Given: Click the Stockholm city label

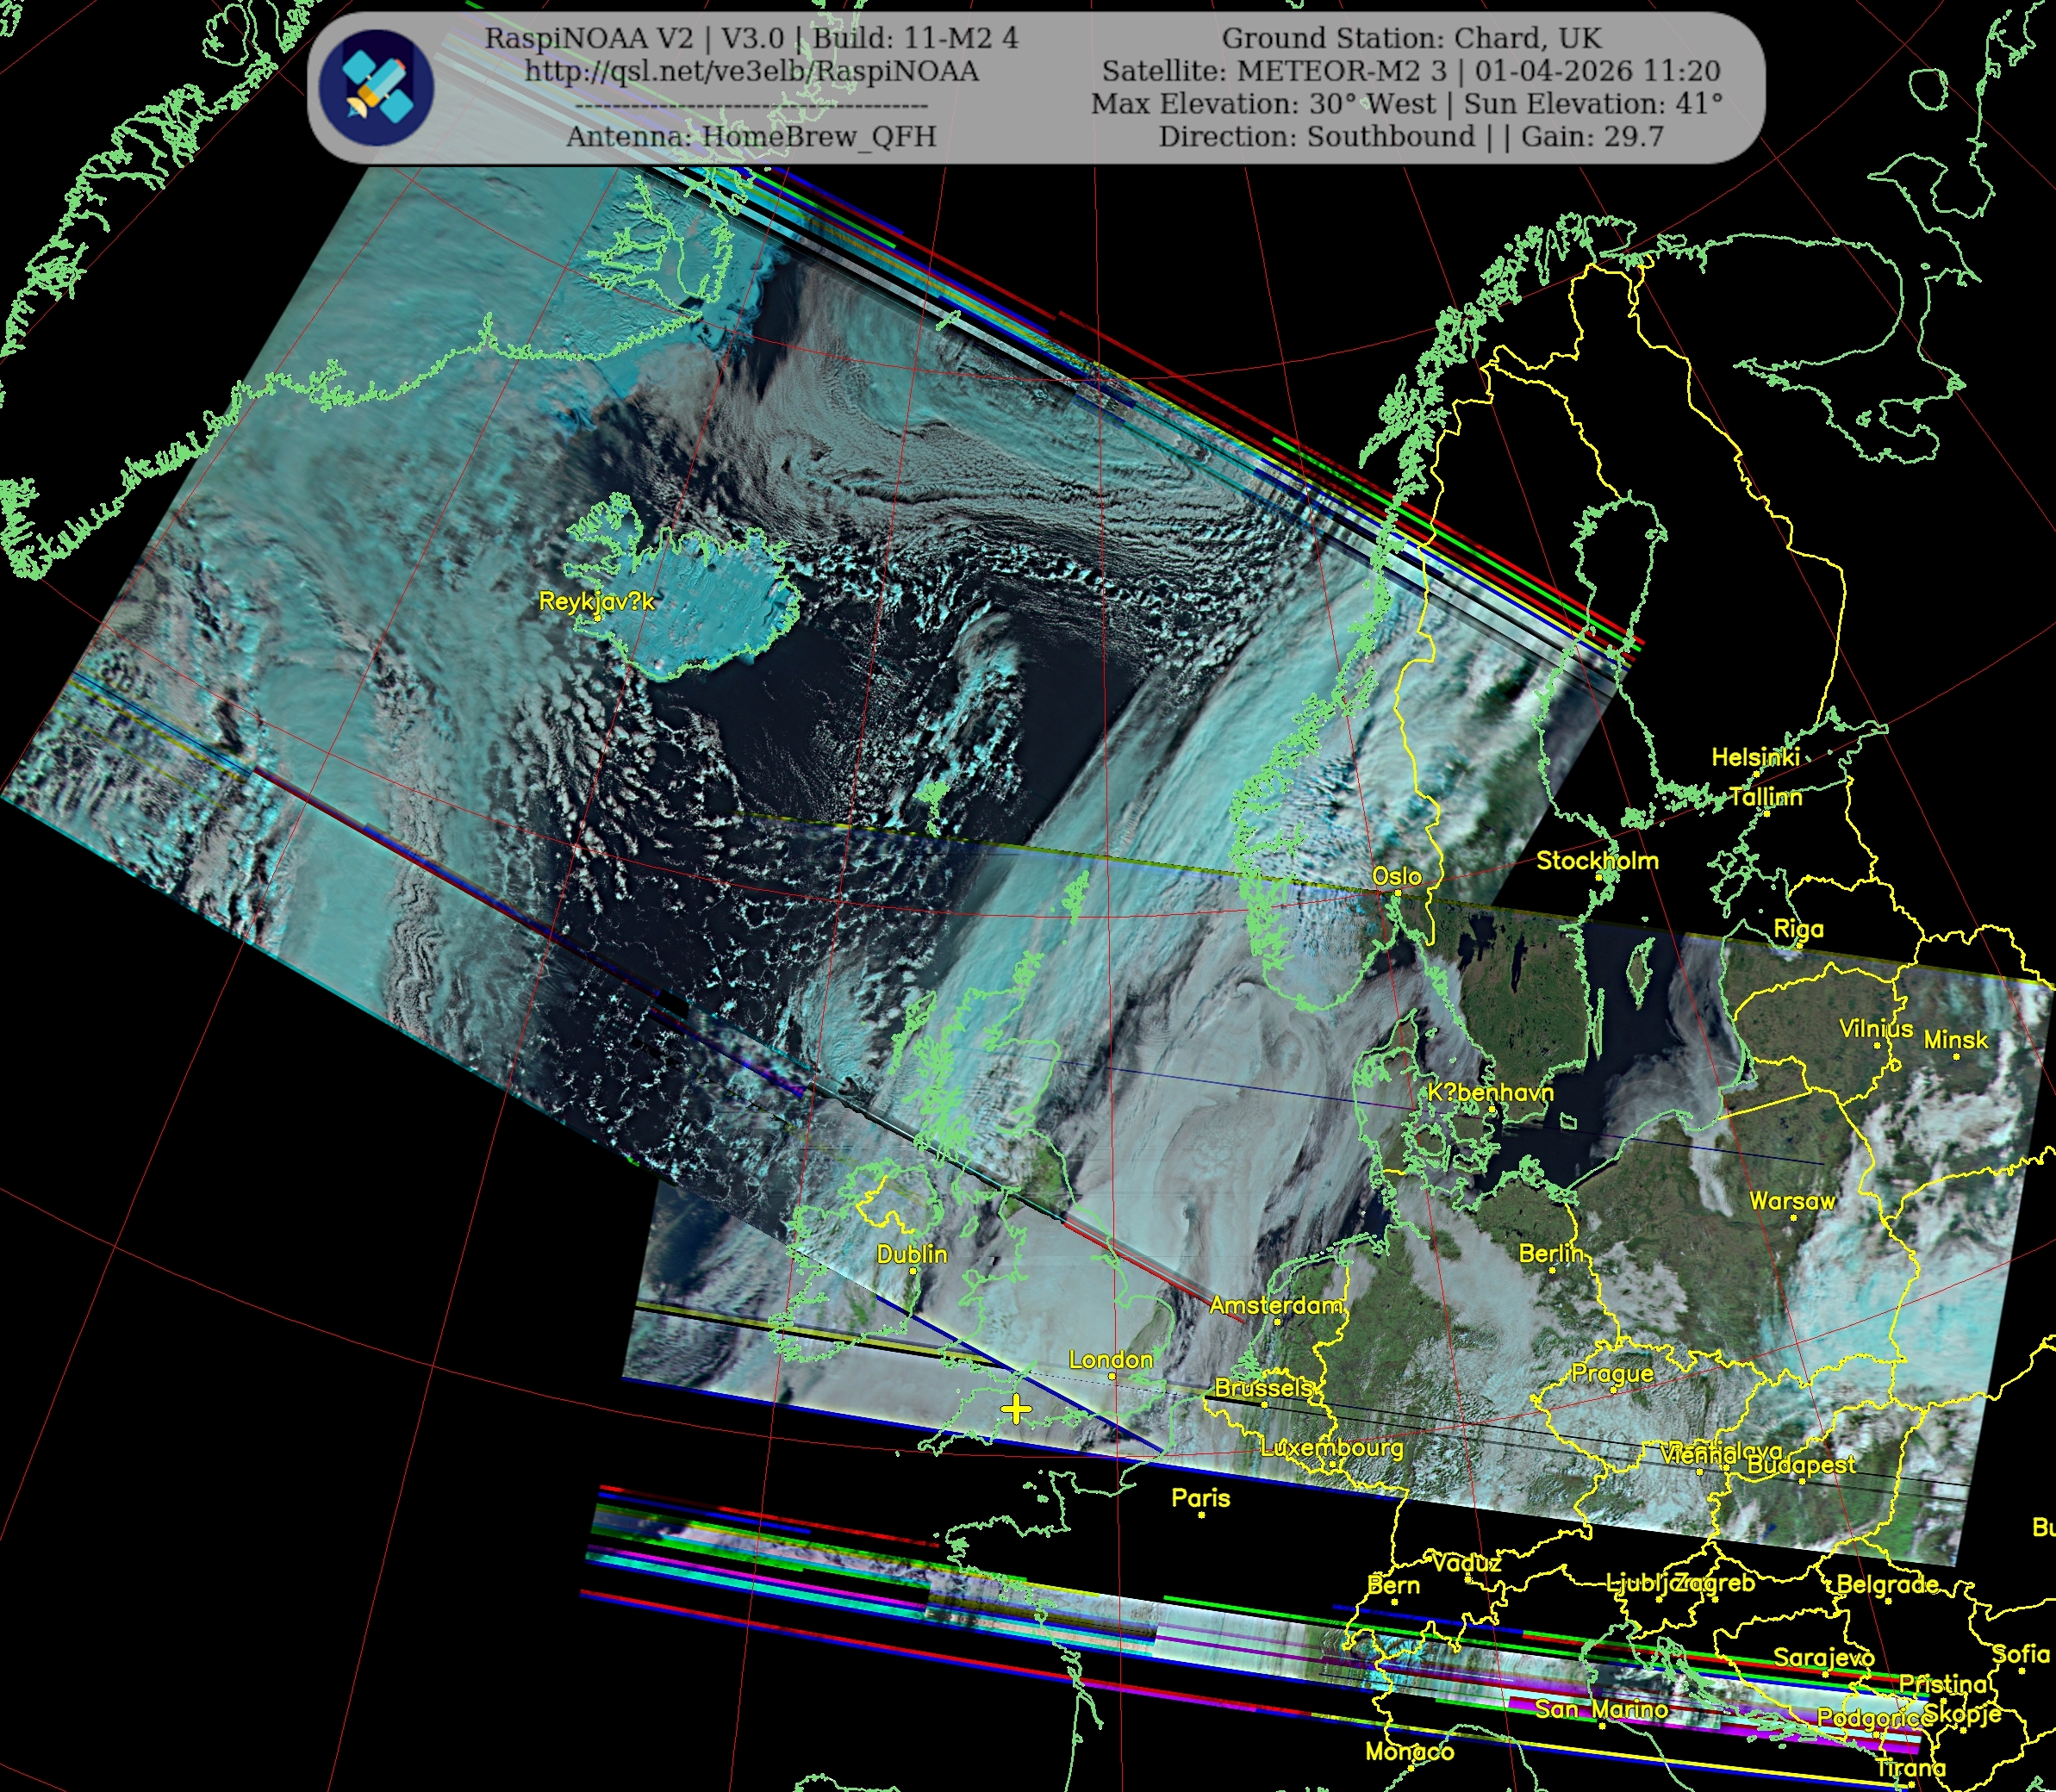Looking at the screenshot, I should click(x=1597, y=861).
